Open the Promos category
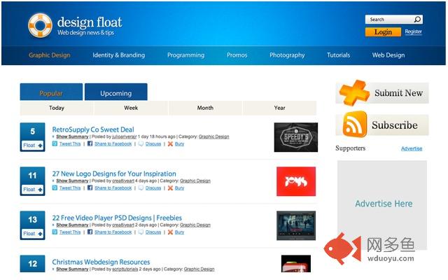This screenshot has width=448, height=280. tap(237, 55)
